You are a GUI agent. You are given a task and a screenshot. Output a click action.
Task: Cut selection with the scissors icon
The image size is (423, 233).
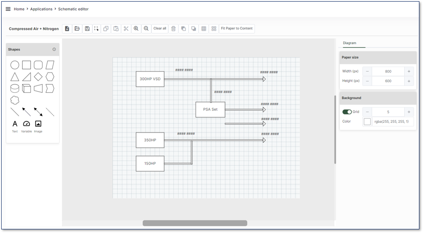click(x=126, y=29)
